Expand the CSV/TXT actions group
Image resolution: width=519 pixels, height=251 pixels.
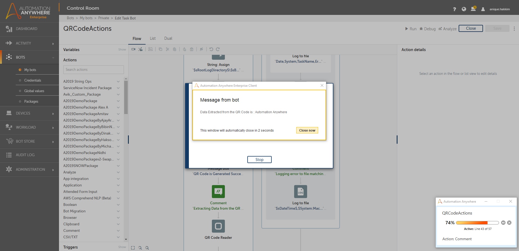click(x=118, y=237)
